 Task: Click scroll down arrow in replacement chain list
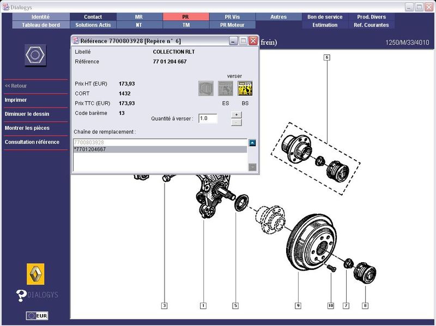252,167
